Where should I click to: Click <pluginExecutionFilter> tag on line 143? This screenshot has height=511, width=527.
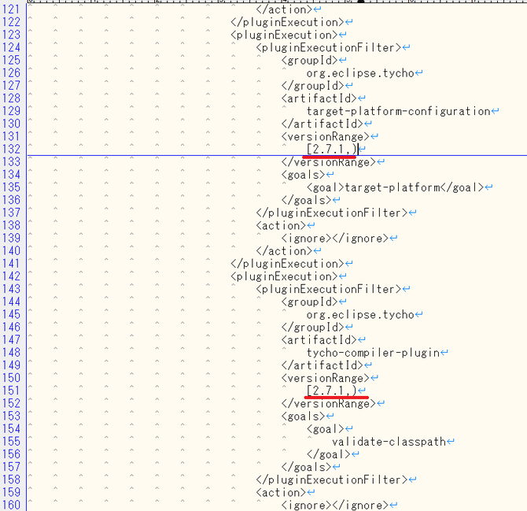[x=328, y=289]
